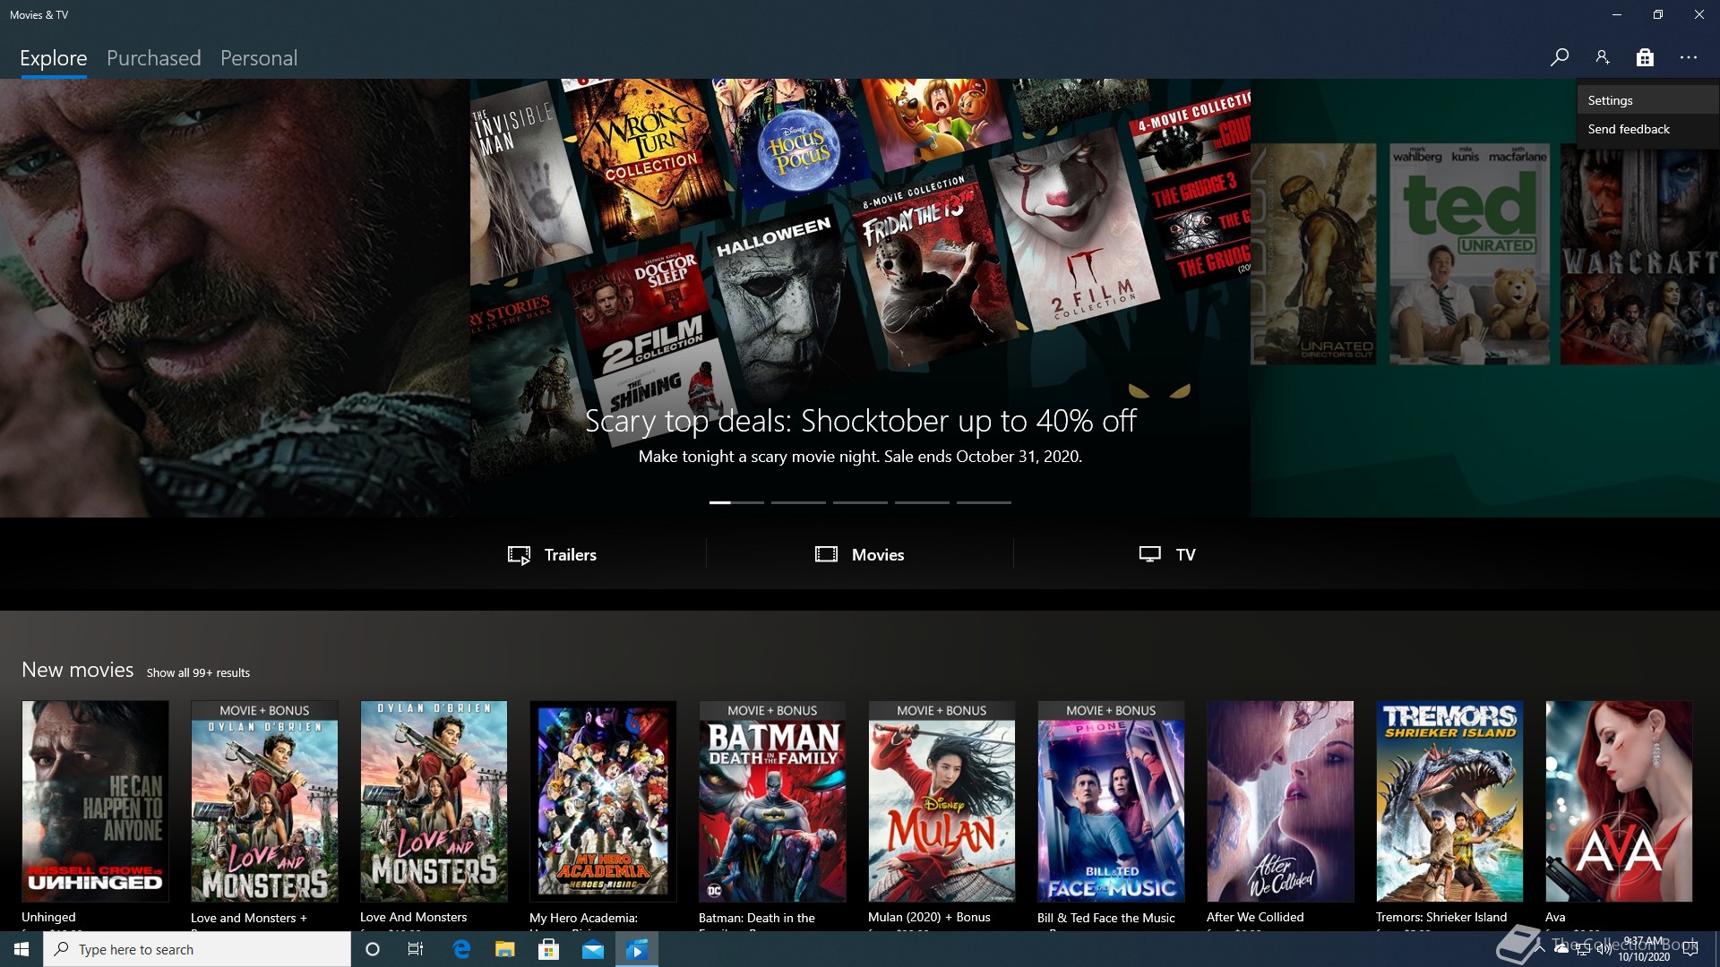Open Mulan (2020) + Bonus poster
The image size is (1720, 967).
point(942,801)
